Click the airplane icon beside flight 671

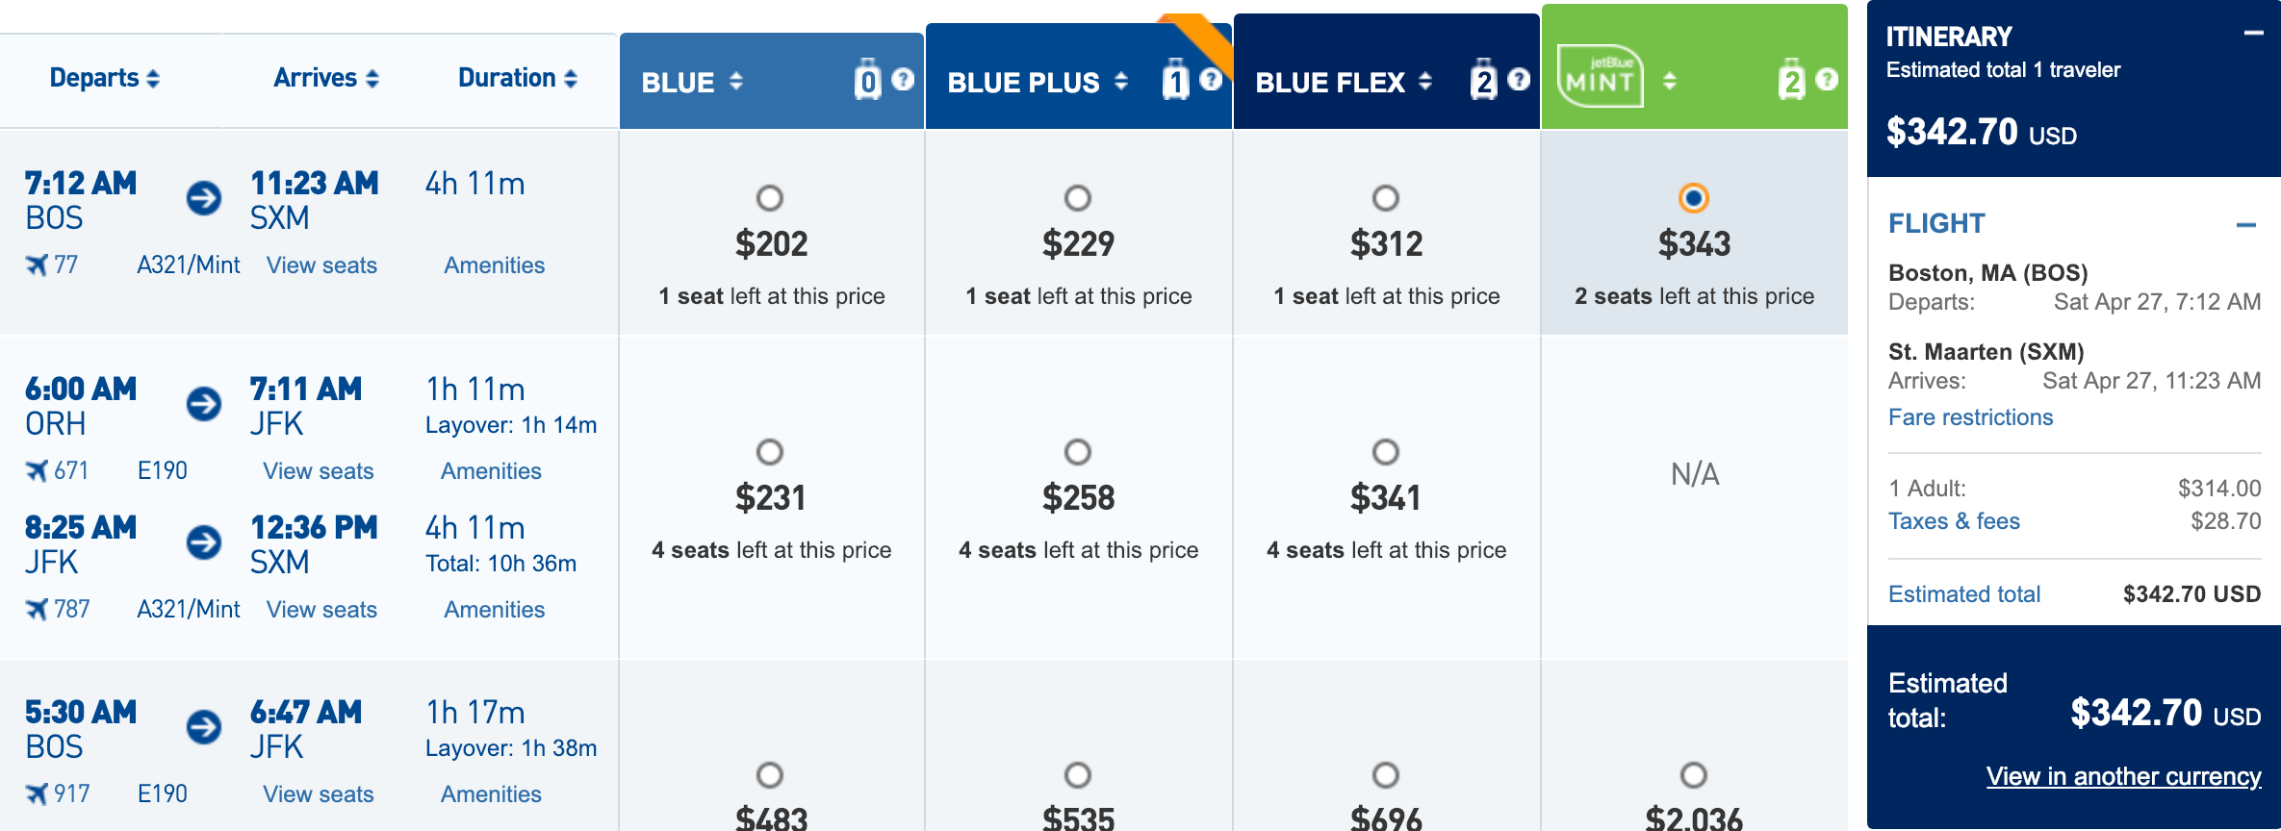pyautogui.click(x=37, y=471)
